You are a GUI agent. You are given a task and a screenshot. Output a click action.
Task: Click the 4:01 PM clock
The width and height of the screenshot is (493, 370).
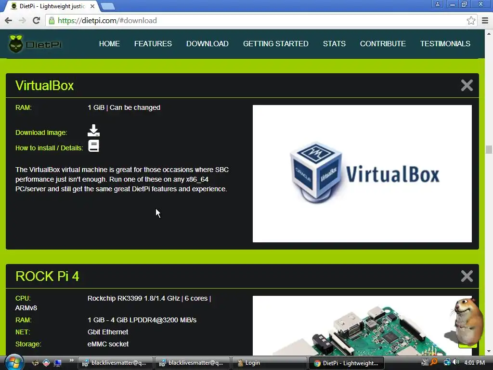474,363
